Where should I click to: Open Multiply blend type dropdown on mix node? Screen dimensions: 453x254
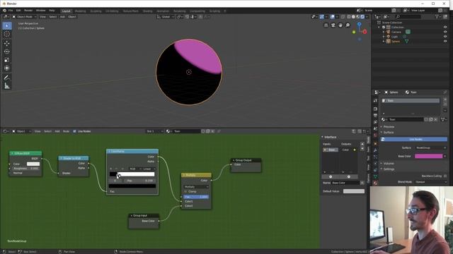pos(196,187)
